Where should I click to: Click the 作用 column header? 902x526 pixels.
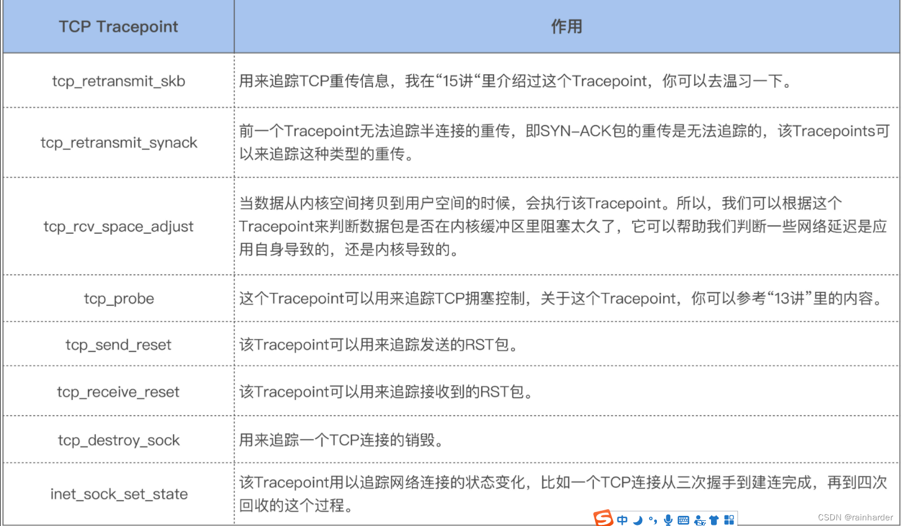pos(568,26)
